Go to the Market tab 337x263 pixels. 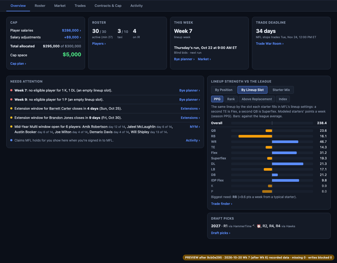pos(60,6)
